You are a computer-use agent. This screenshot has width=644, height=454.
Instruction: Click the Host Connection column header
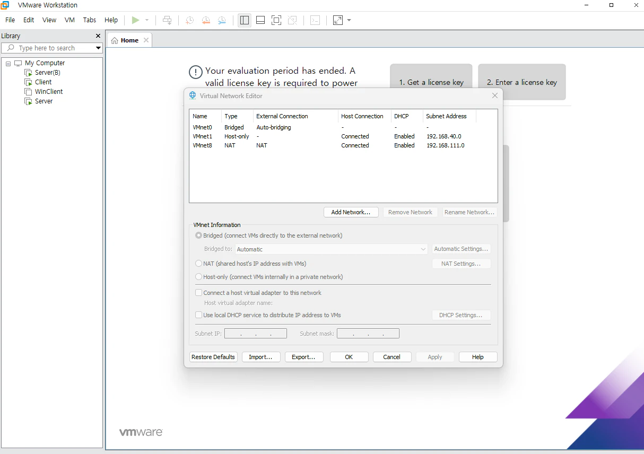(364, 116)
